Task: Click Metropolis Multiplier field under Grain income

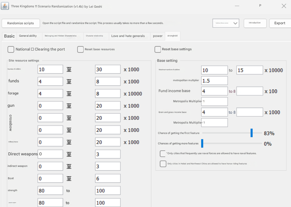Action: click(215, 123)
